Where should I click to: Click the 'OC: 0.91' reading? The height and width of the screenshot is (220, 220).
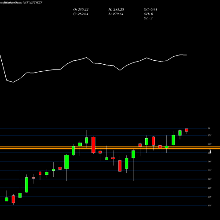pyautogui.click(x=150, y=10)
